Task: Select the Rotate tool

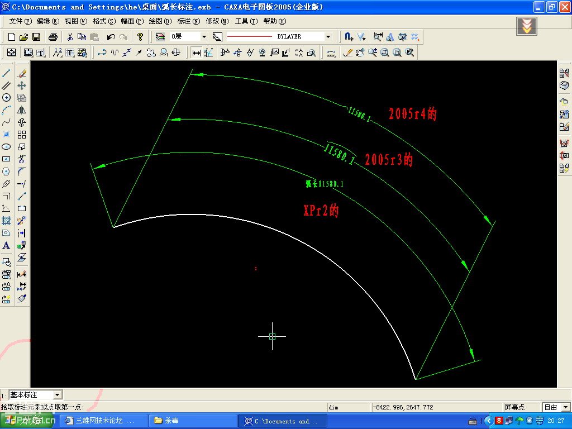Action: [22, 122]
